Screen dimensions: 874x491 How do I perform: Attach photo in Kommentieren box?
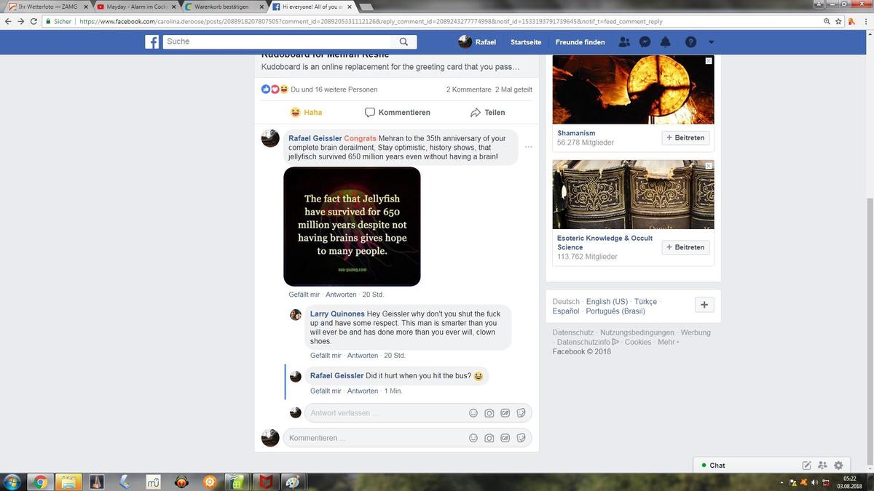click(489, 438)
